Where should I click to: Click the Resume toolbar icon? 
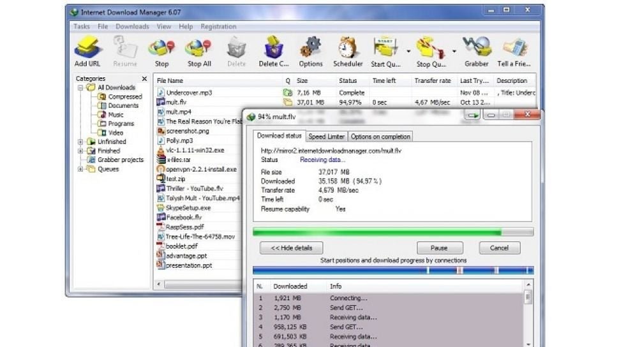pyautogui.click(x=125, y=47)
